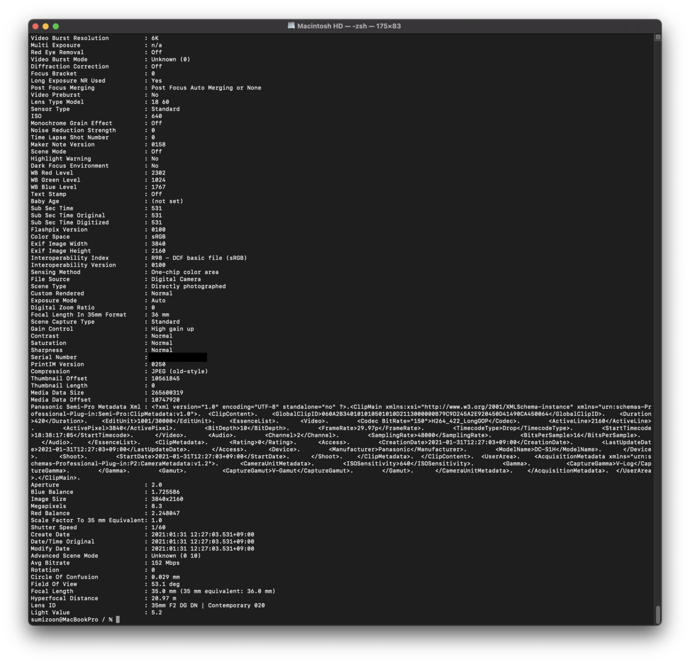Viewport: 690px width, 663px height.
Task: Click the green full-screen window button
Action: (56, 26)
